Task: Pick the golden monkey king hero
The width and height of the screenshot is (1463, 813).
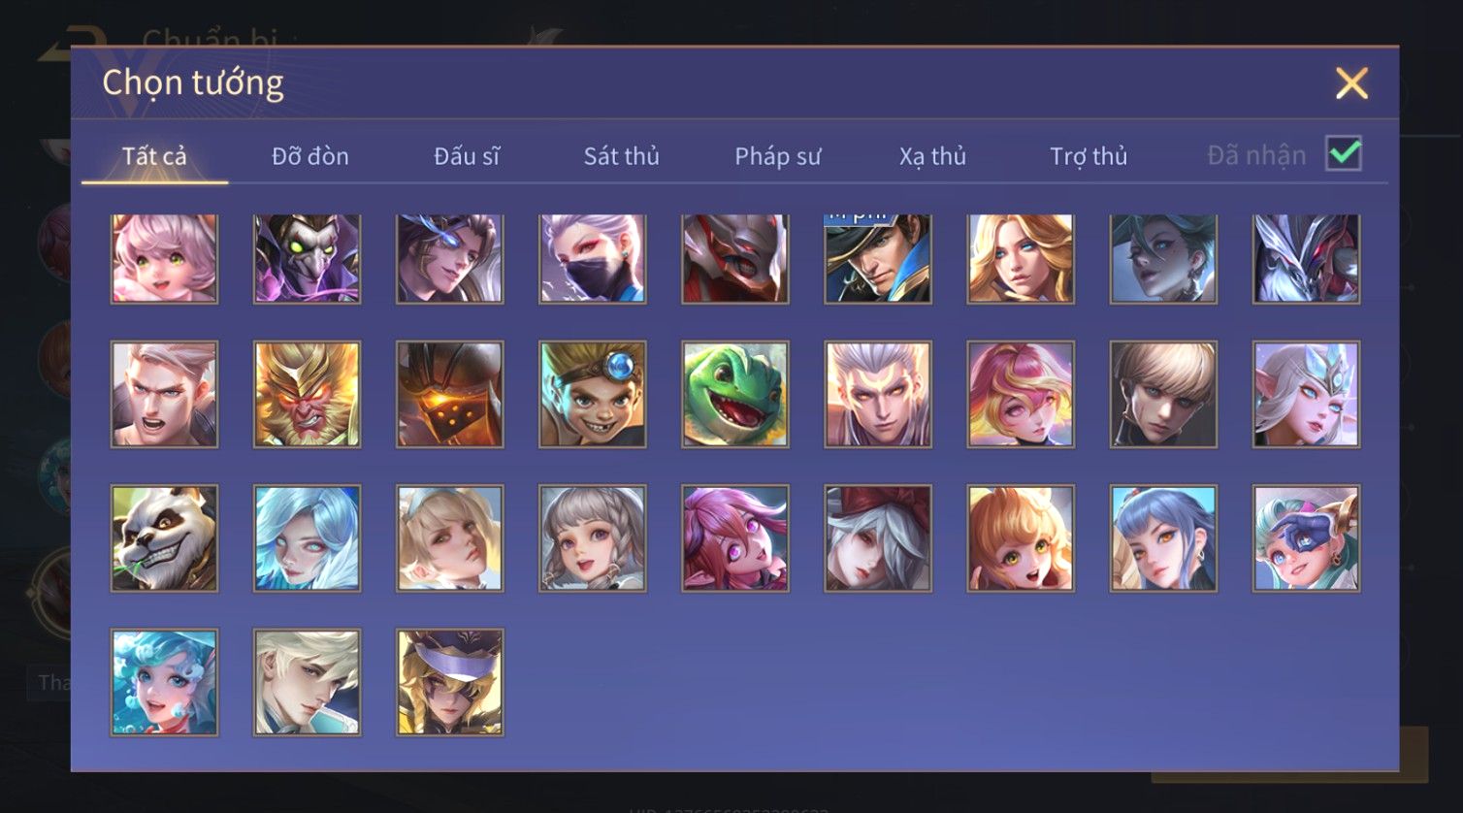Action: point(308,395)
